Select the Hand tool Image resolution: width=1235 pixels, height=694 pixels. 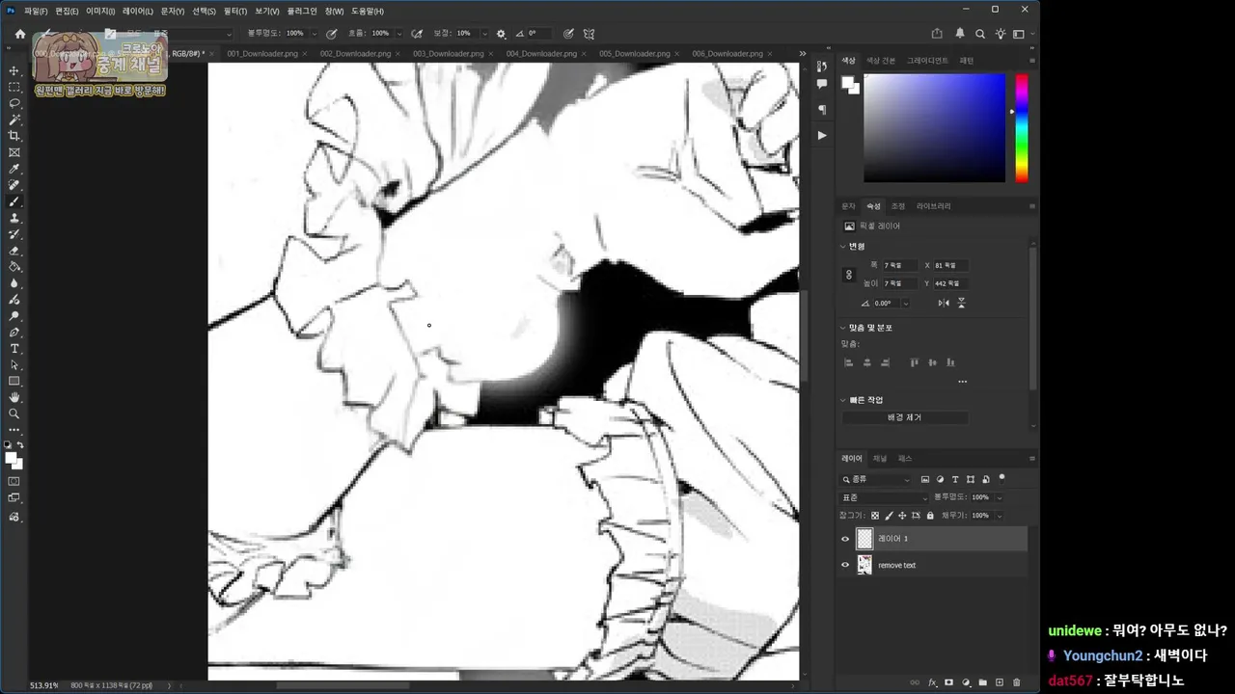[x=14, y=397]
